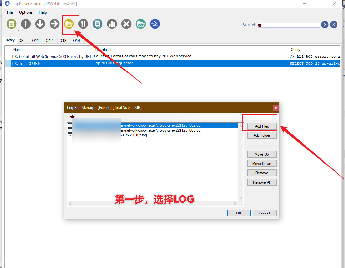The width and height of the screenshot is (345, 268).
Task: Click the blue PowerShell export icon
Action: pos(155,24)
